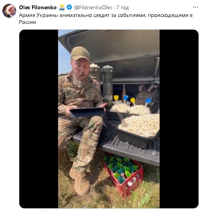Viewport: 202px width, 211px height.
Task: Click the tablet held by the soldier
Action: point(88,112)
